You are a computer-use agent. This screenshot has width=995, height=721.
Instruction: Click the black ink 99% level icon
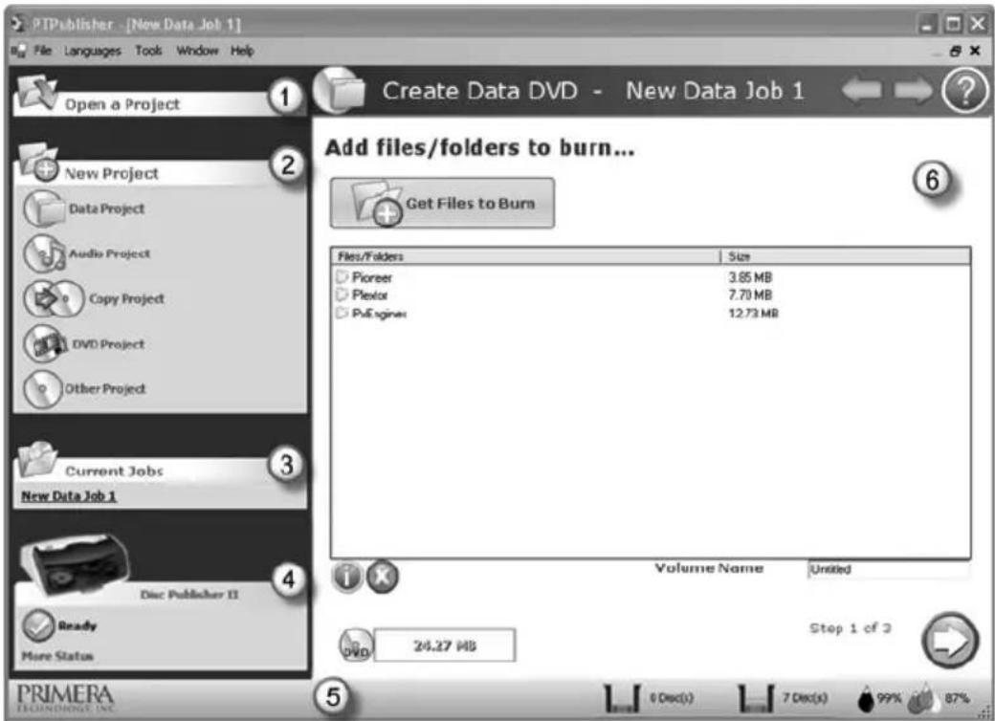point(866,698)
